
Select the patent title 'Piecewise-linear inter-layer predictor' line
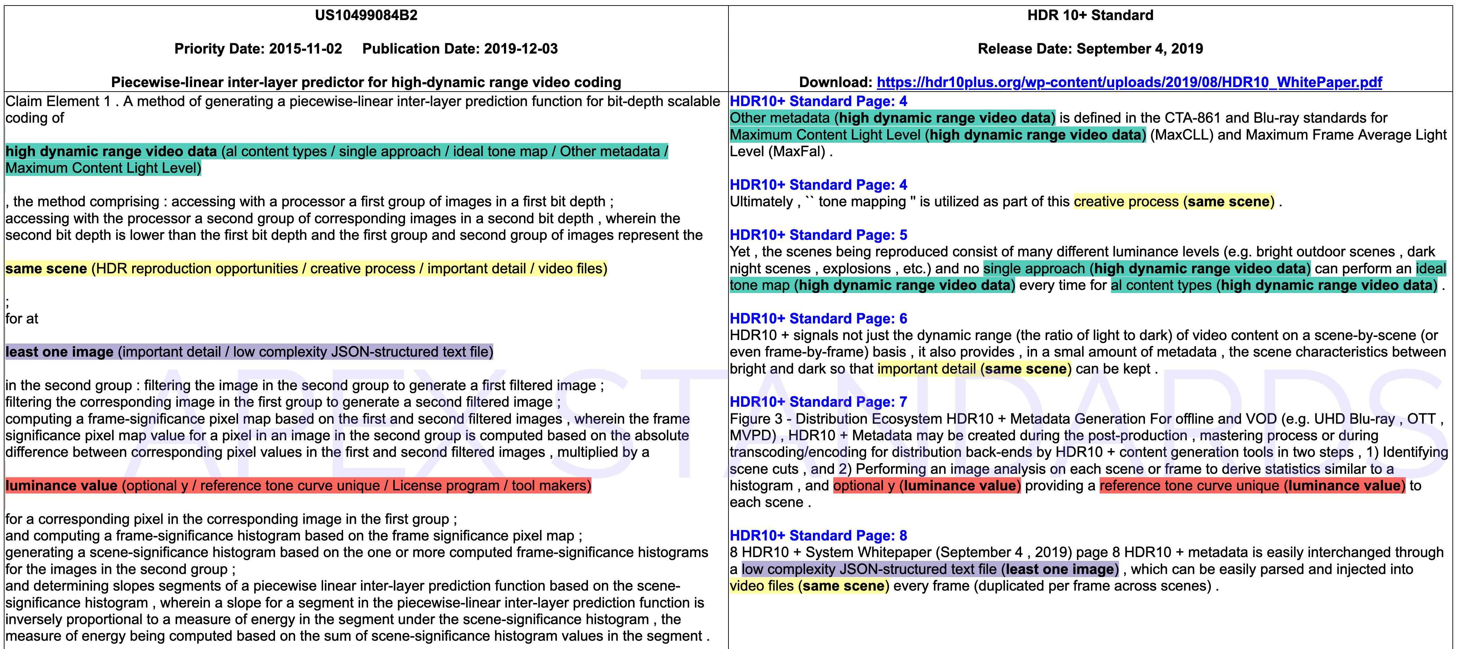click(x=366, y=83)
